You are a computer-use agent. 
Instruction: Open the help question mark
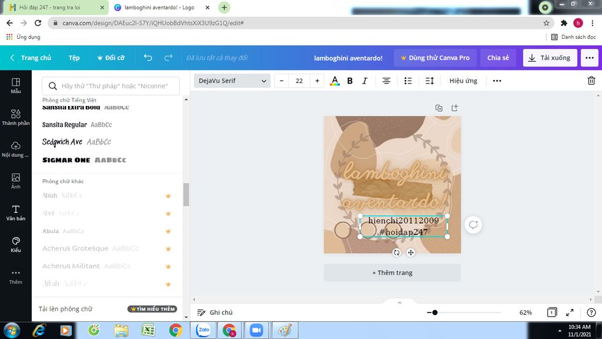pyautogui.click(x=591, y=313)
